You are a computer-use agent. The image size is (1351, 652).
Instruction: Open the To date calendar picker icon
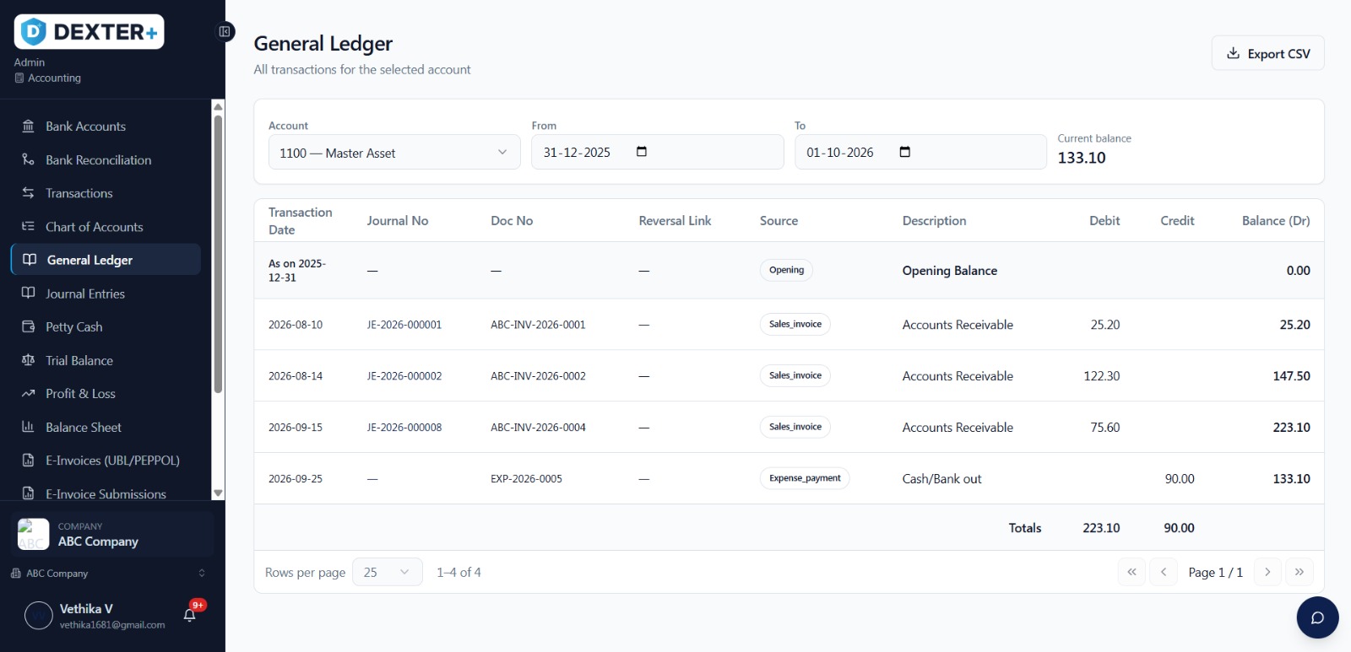pyautogui.click(x=905, y=152)
